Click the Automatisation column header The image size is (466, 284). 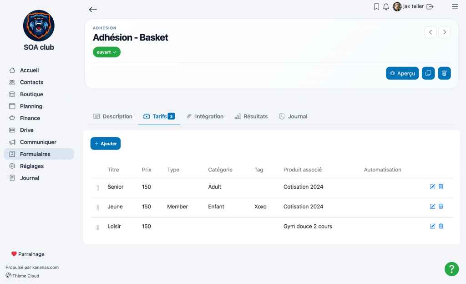point(382,170)
